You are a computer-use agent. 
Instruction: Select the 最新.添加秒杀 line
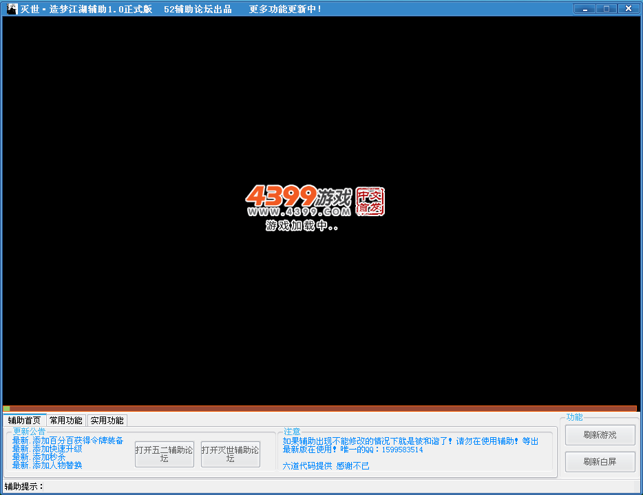click(x=39, y=457)
